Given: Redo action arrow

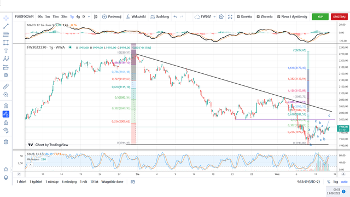Looking at the screenshot, I should pyautogui.click(x=182, y=17).
